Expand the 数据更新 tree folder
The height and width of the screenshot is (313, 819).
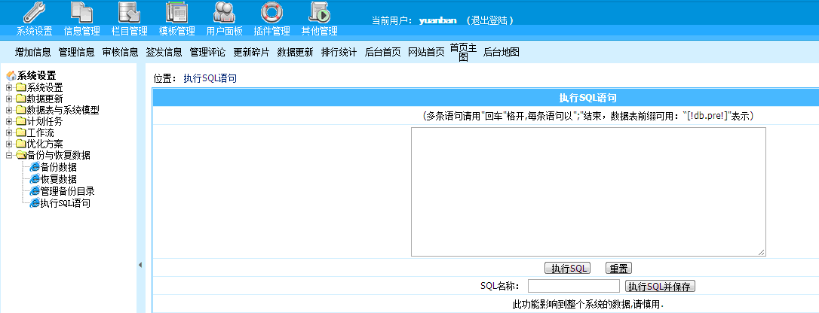(x=9, y=99)
